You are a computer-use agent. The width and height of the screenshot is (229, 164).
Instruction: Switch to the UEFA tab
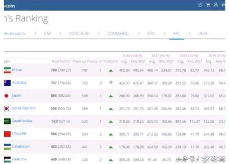[203, 34]
